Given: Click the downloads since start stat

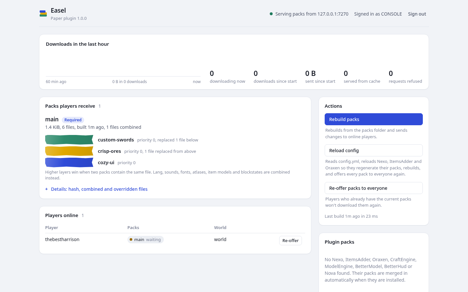Looking at the screenshot, I should 275,77.
